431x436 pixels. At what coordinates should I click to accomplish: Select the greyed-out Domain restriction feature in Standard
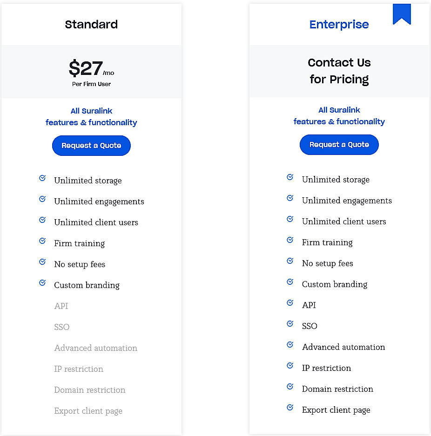[x=89, y=390]
